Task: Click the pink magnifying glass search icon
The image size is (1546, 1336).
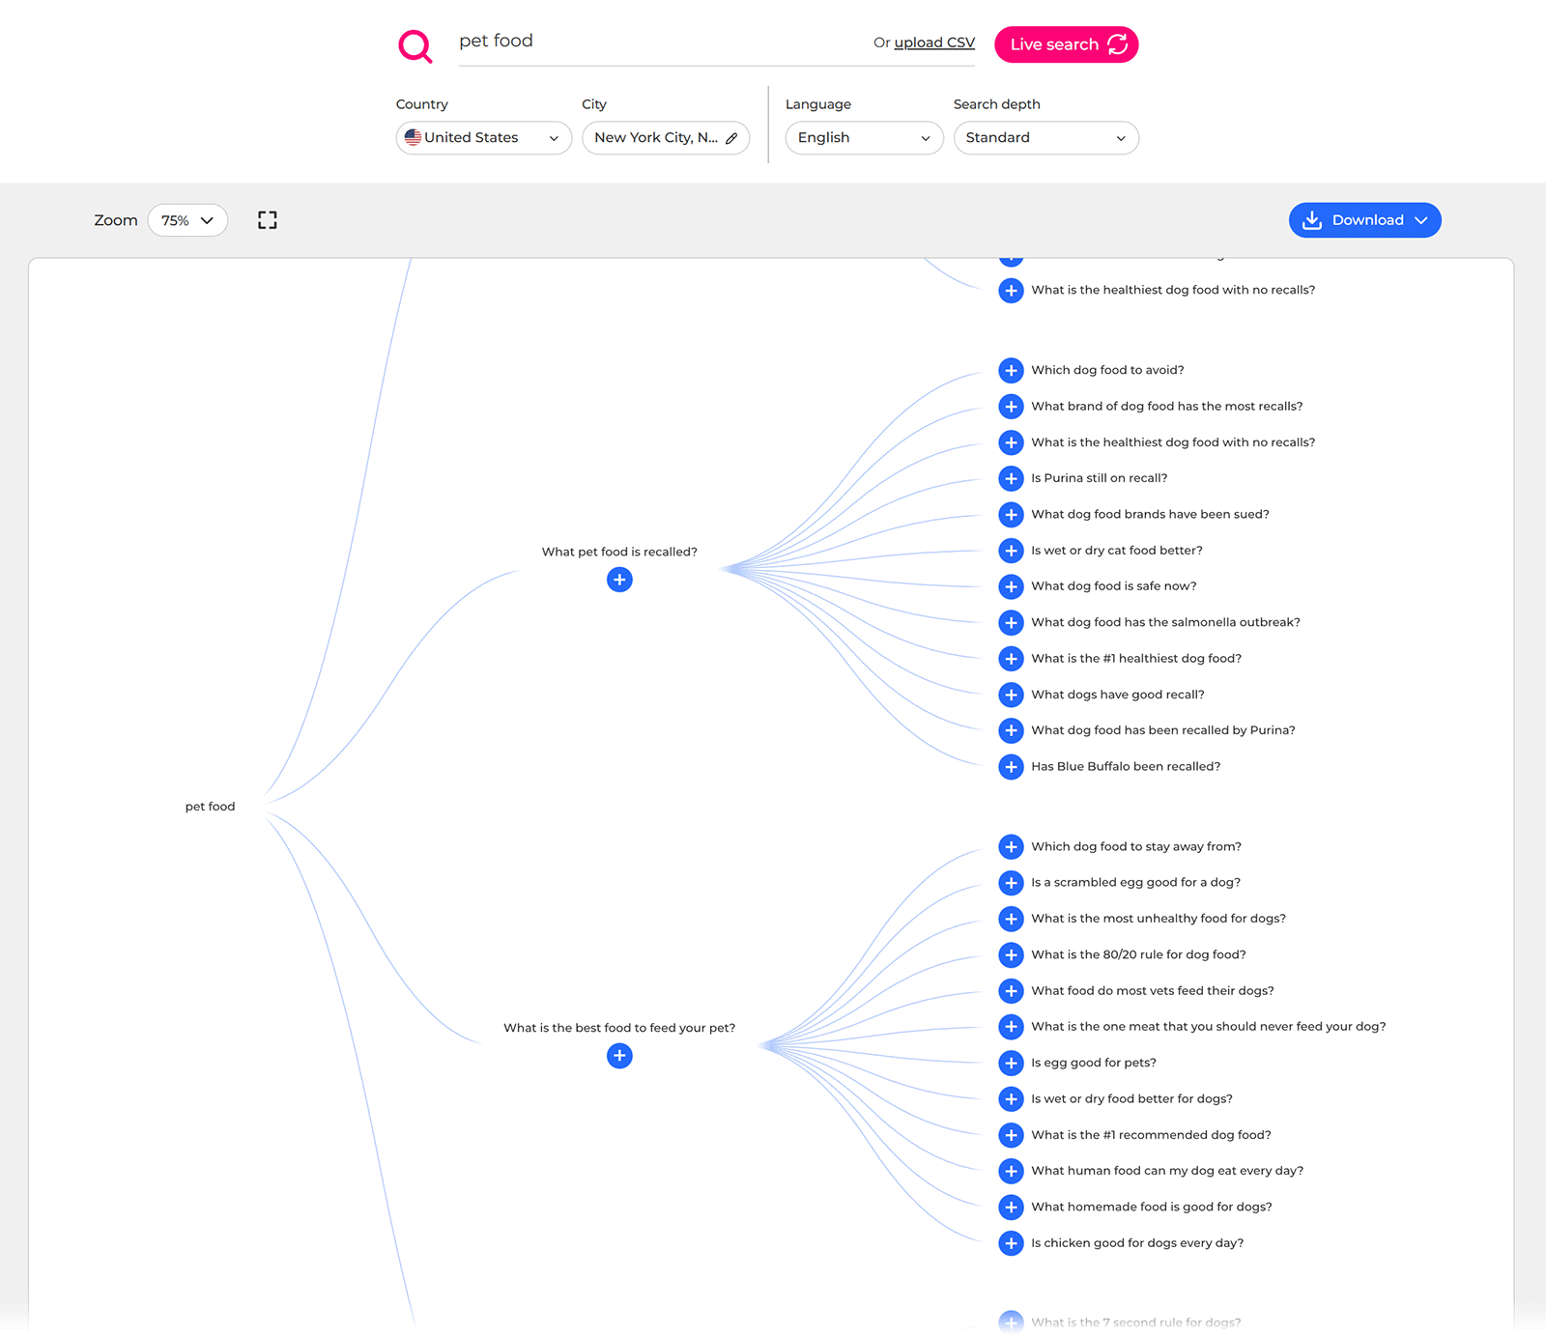Action: click(415, 44)
